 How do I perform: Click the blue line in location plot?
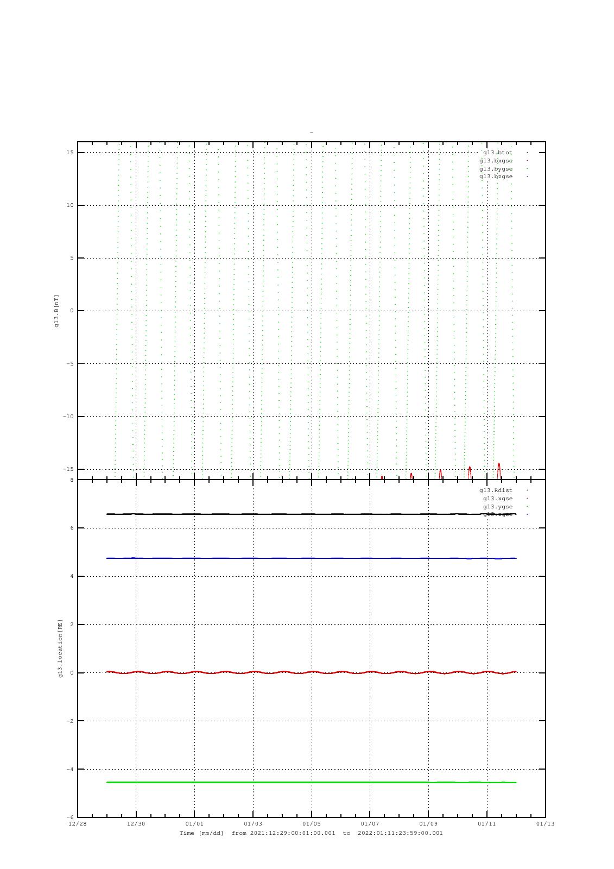coord(311,558)
